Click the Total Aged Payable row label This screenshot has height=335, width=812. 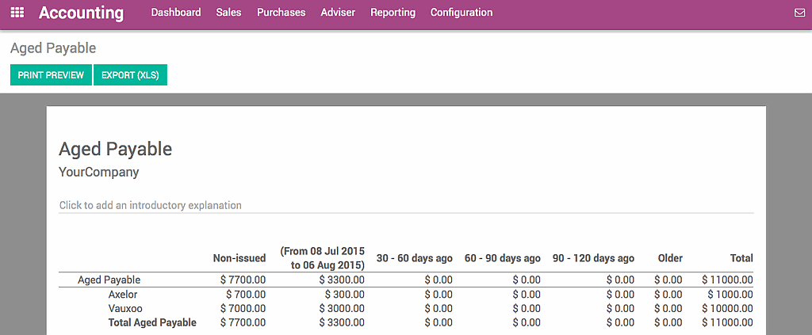coord(152,322)
